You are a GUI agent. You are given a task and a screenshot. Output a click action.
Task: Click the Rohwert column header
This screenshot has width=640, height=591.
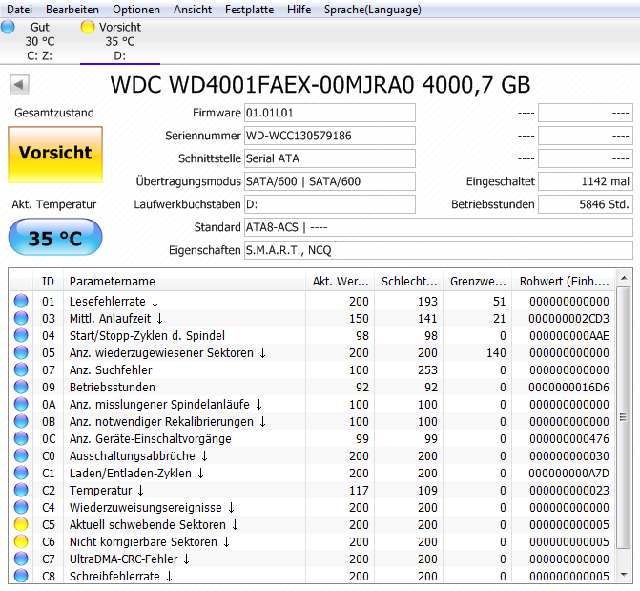pos(564,282)
